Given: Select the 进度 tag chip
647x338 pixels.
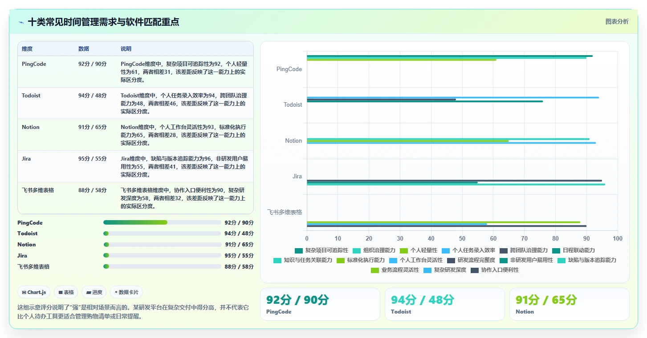Looking at the screenshot, I should (94, 292).
